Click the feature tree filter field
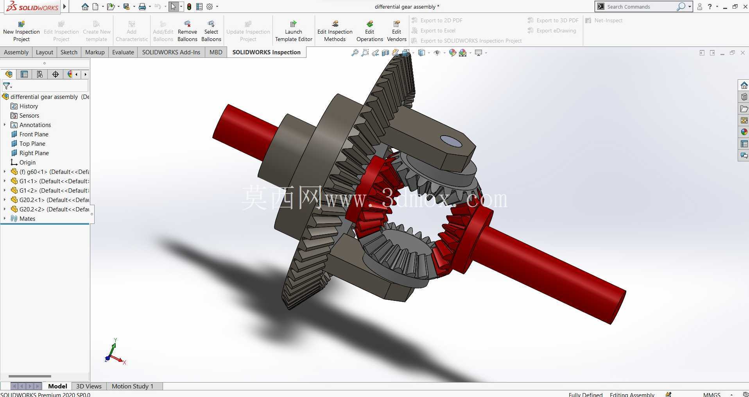 [x=45, y=86]
